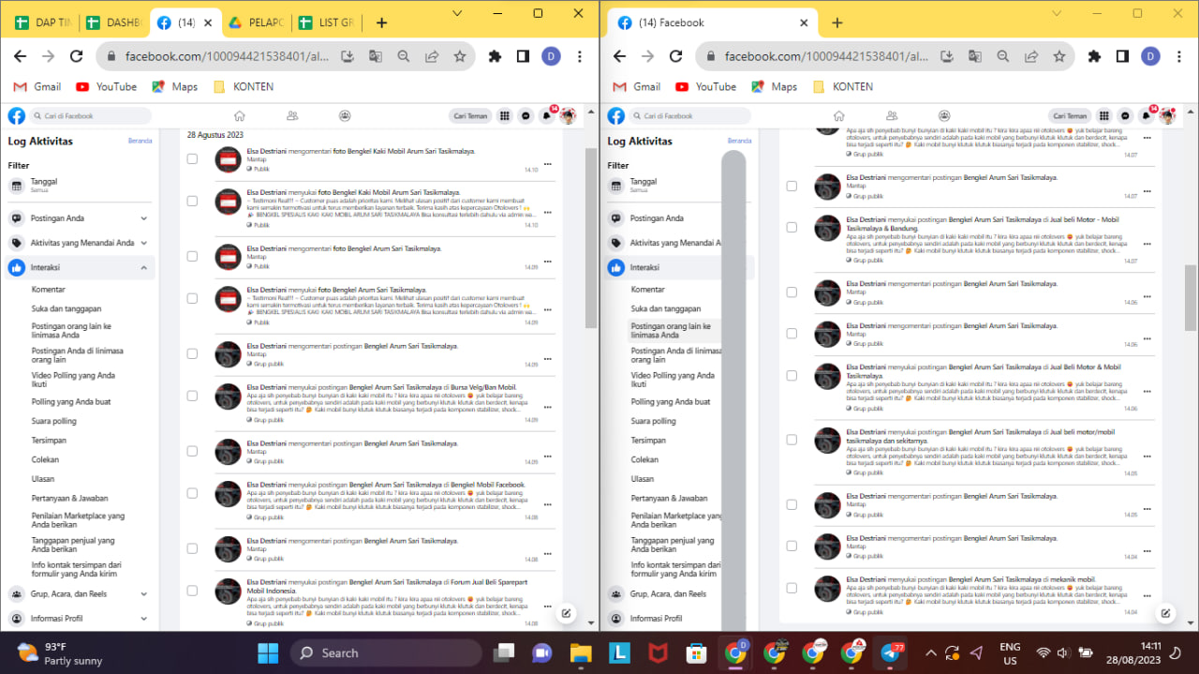This screenshot has width=1199, height=674.
Task: Select checkbox for 'mekanik mobil' entry
Action: 792,588
